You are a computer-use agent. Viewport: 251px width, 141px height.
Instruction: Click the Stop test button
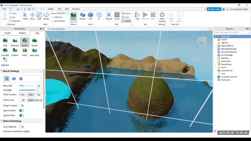pyautogui.click(x=153, y=16)
